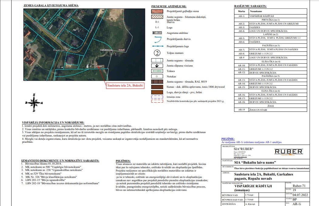Click the project number 'Ruber-71'
This screenshot has height=206, width=319.
(299, 186)
